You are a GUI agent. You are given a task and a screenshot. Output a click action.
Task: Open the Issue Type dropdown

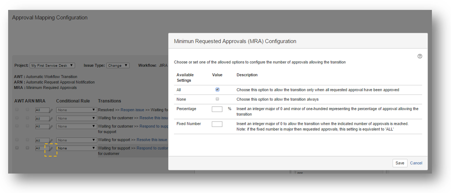click(118, 66)
